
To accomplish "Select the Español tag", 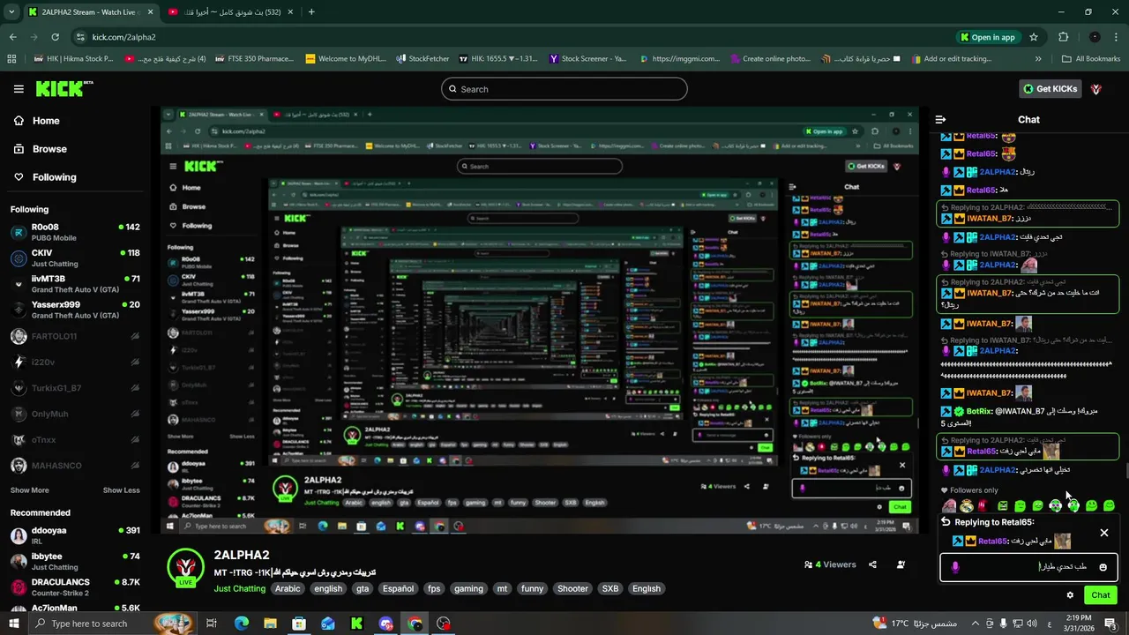I will click(x=398, y=589).
